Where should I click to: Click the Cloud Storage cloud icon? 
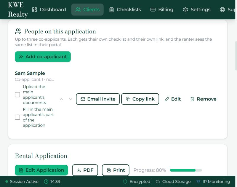(x=158, y=182)
